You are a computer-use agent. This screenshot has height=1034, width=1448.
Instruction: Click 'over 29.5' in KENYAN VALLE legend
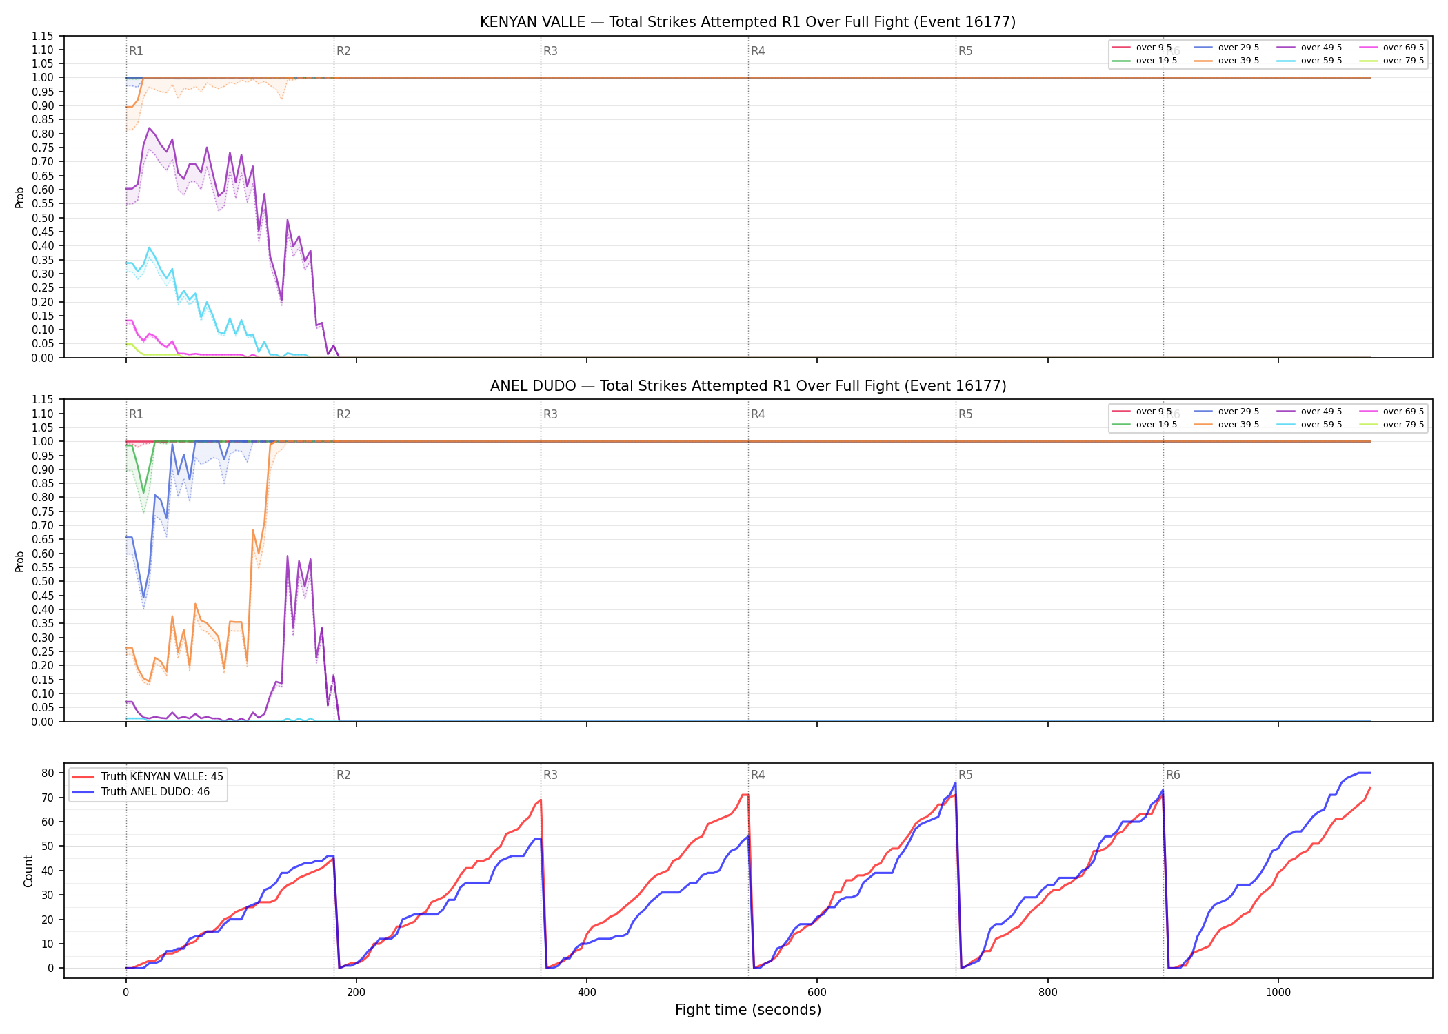pos(1238,48)
